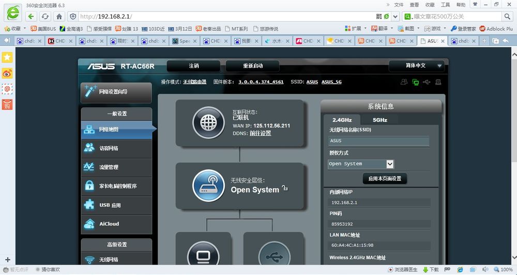
Task: Click the USB status icon in router header
Action: [x=427, y=82]
